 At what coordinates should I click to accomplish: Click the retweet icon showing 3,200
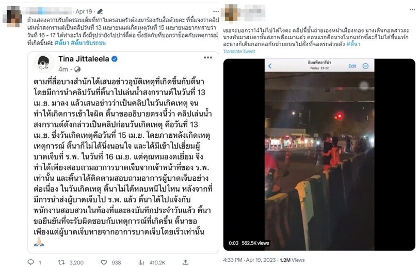(x=61, y=262)
